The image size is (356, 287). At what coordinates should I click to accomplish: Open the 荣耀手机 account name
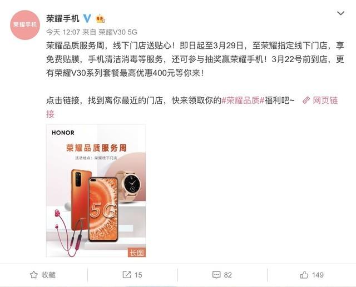63,18
